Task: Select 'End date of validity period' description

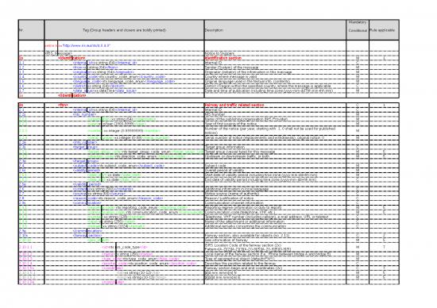Action: (x=261, y=179)
